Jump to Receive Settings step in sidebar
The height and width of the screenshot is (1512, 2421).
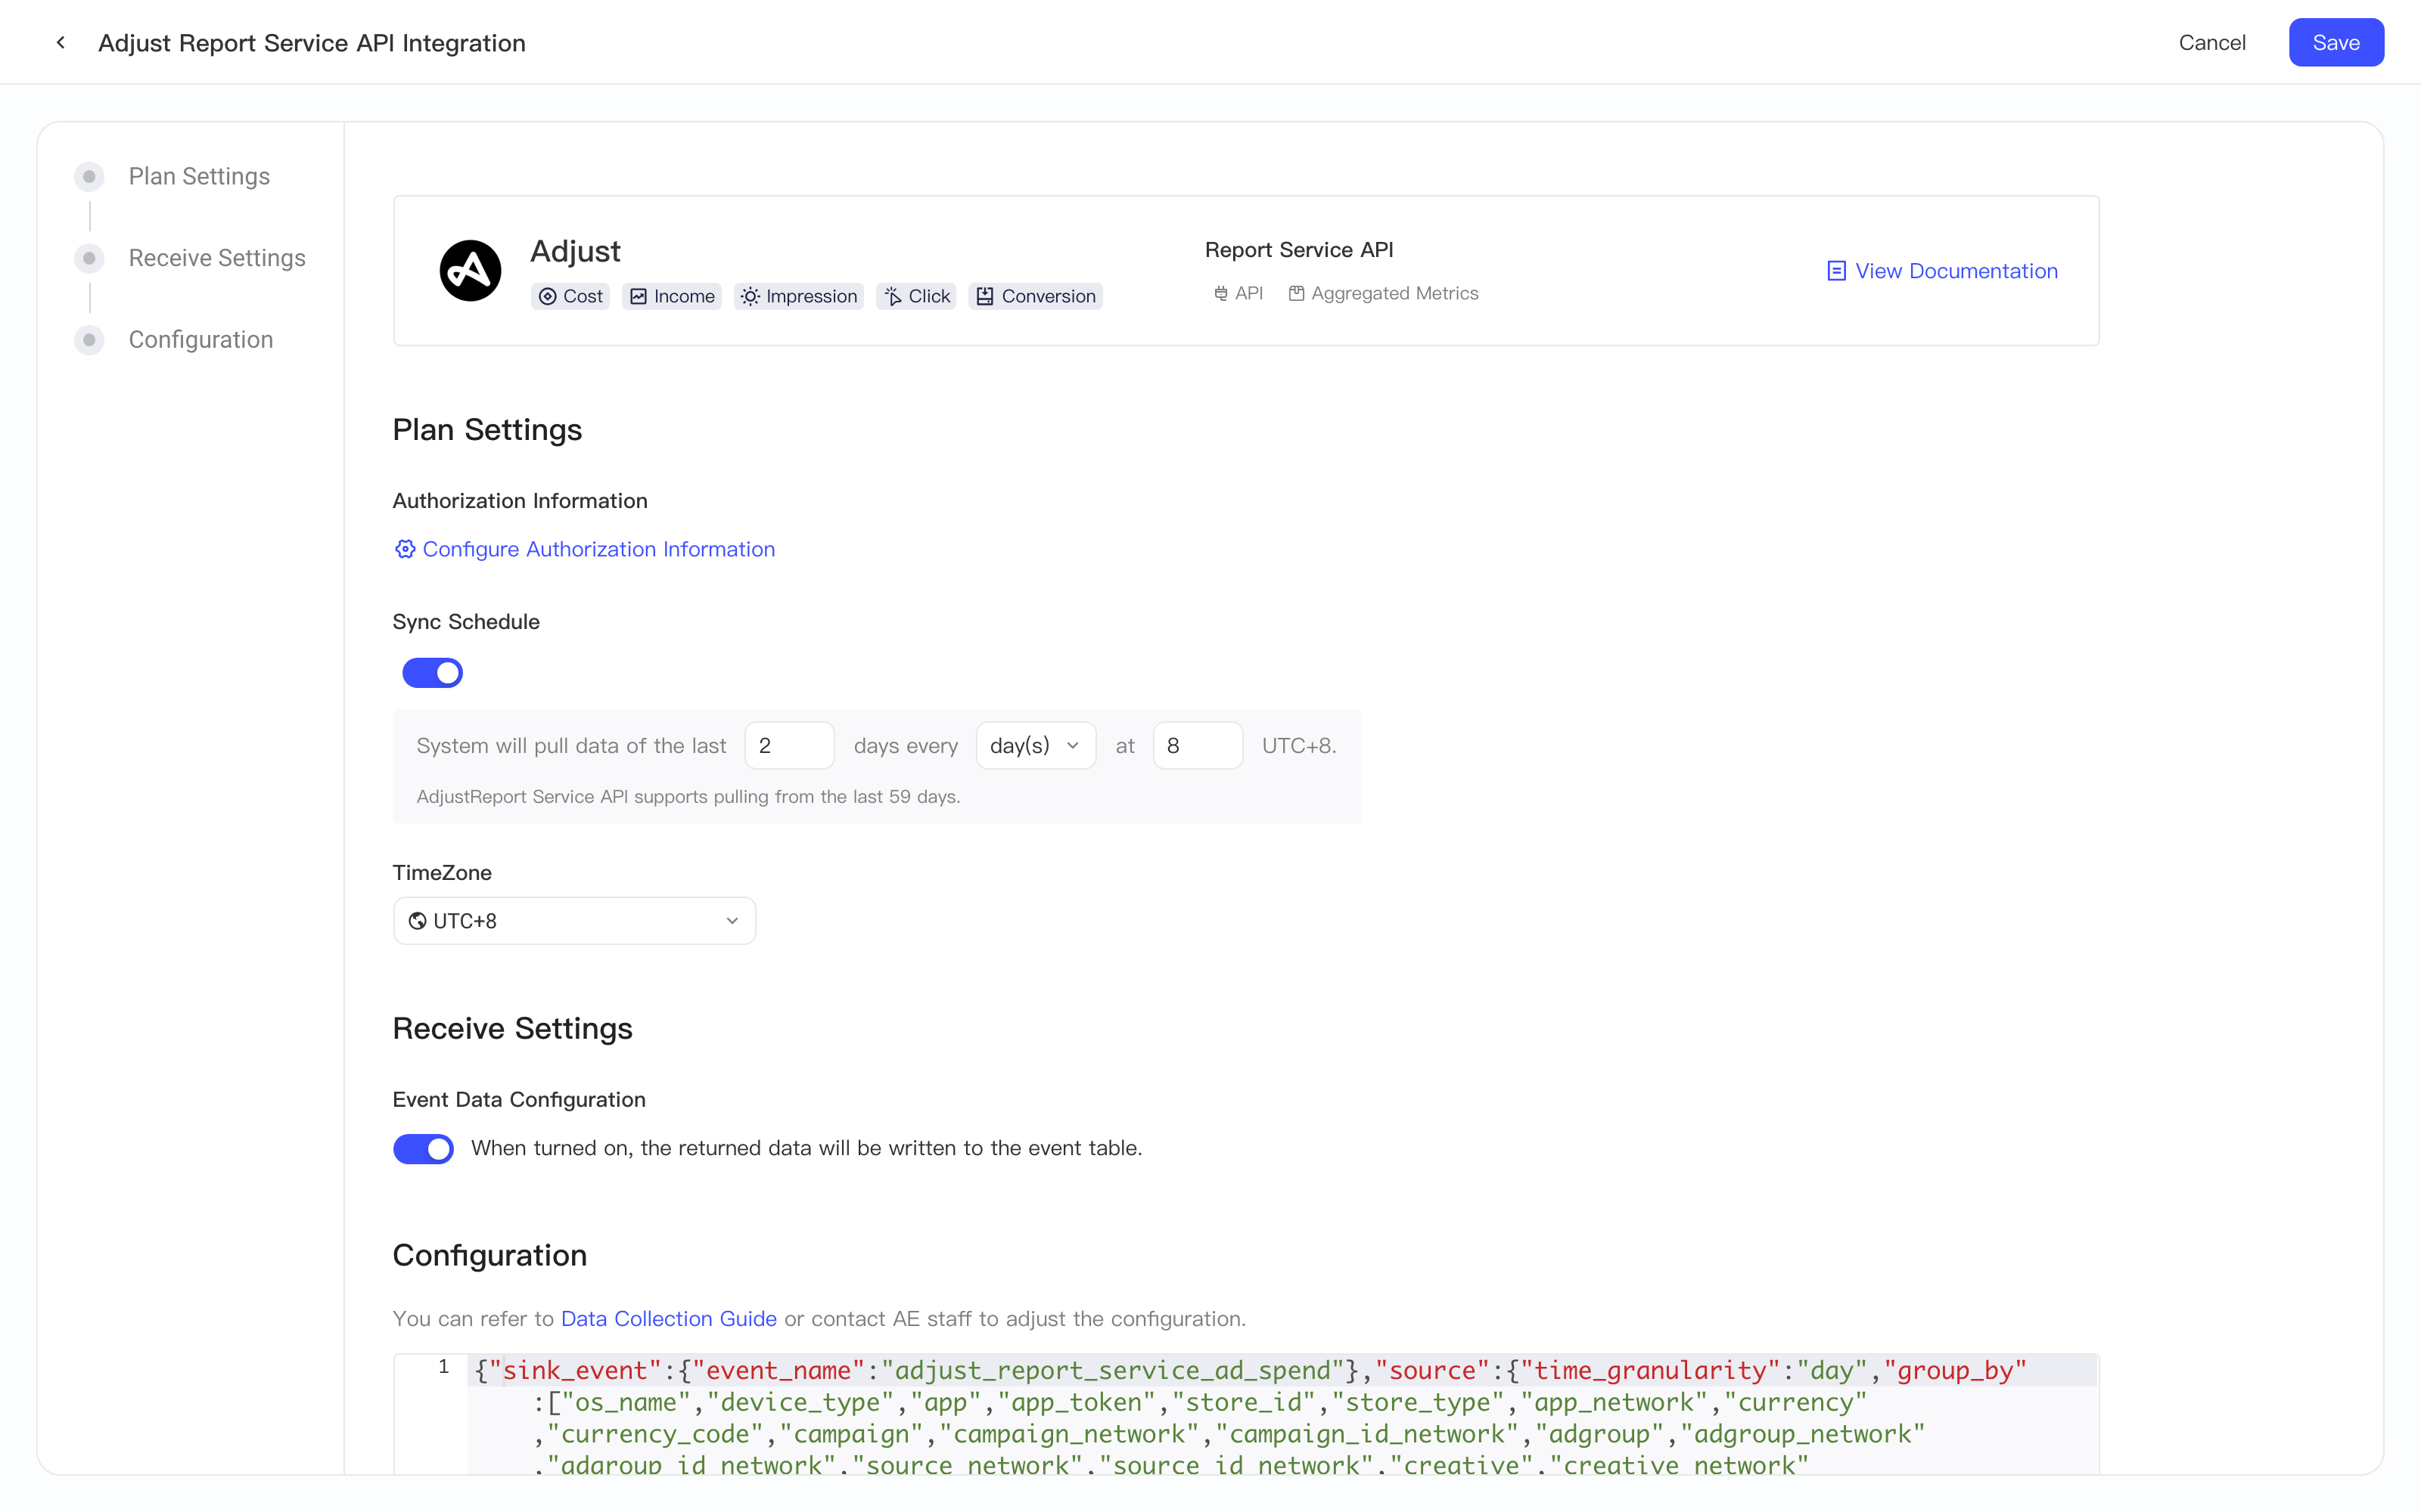[217, 258]
